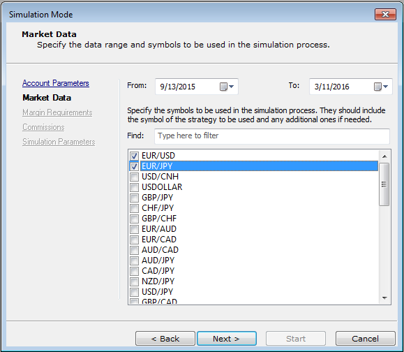This screenshot has height=352, width=404.
Task: Click the symbol list scrollbar thumb
Action: click(x=384, y=184)
